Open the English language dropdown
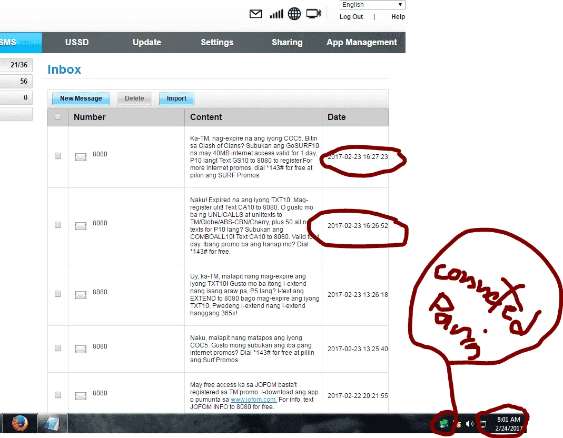 point(372,5)
